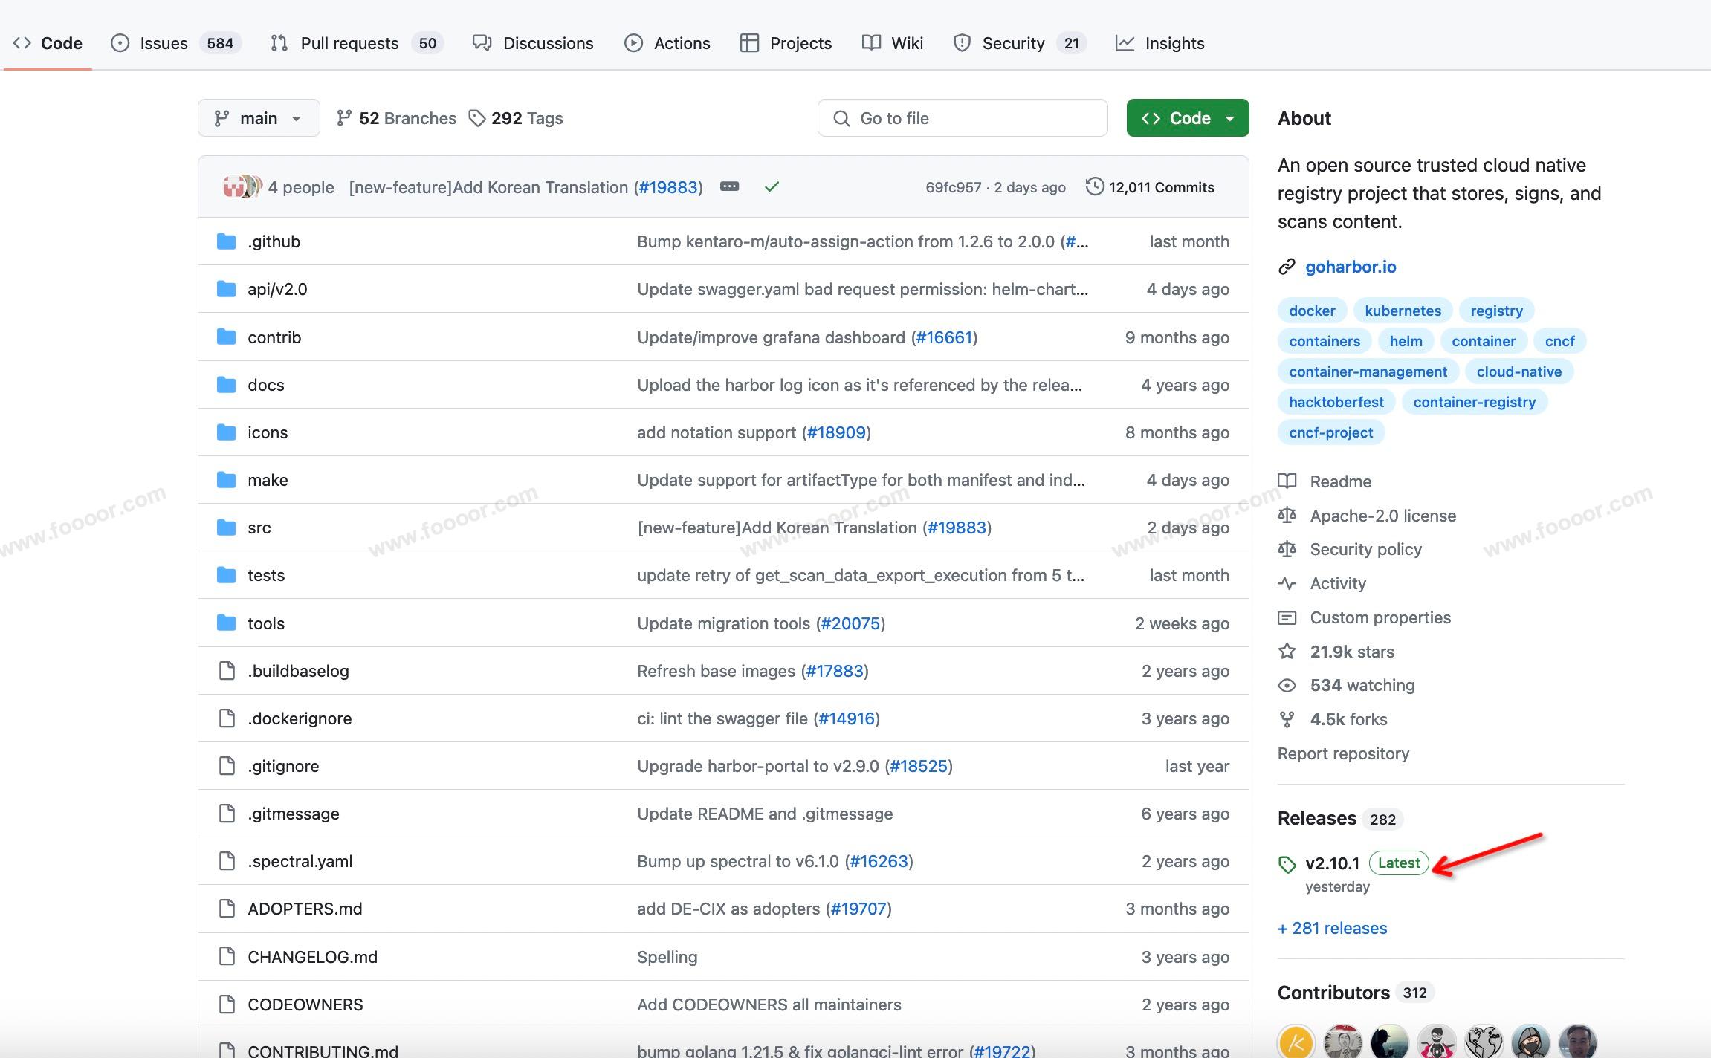The height and width of the screenshot is (1058, 1711).
Task: Open the goharbor.io website link
Action: point(1350,267)
